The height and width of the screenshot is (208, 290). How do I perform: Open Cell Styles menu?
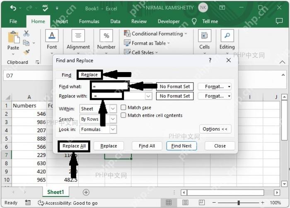click(141, 52)
